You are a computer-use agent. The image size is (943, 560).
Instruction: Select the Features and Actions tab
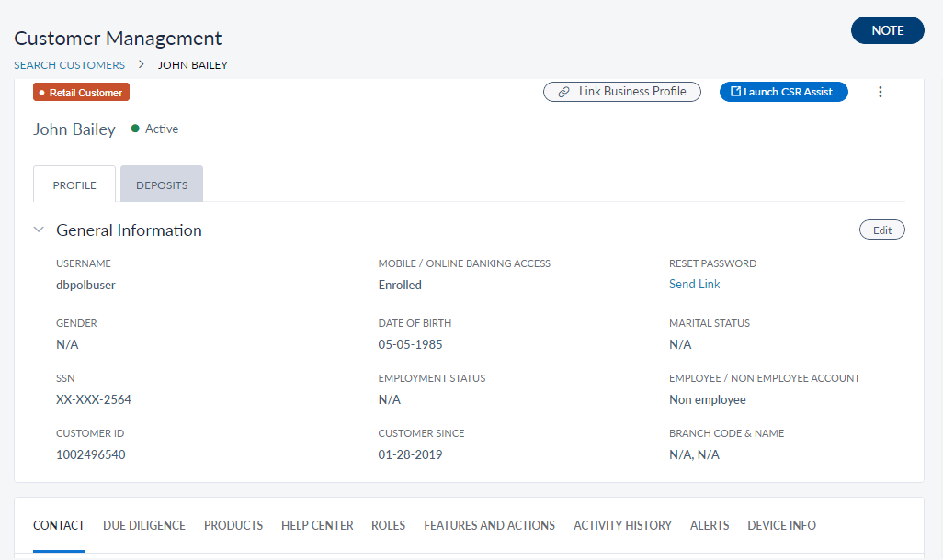tap(489, 525)
